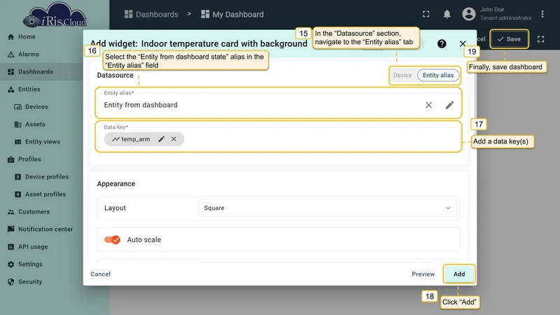Image resolution: width=560 pixels, height=315 pixels.
Task: Open Customers in sidebar
Action: pyautogui.click(x=34, y=212)
